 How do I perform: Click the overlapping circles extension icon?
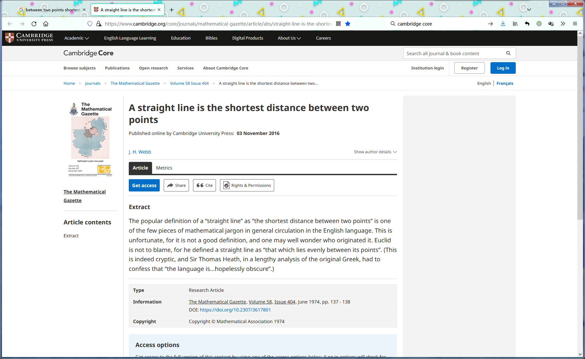click(x=551, y=24)
